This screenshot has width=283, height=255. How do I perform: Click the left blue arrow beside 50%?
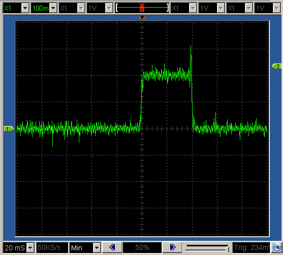[x=112, y=247]
